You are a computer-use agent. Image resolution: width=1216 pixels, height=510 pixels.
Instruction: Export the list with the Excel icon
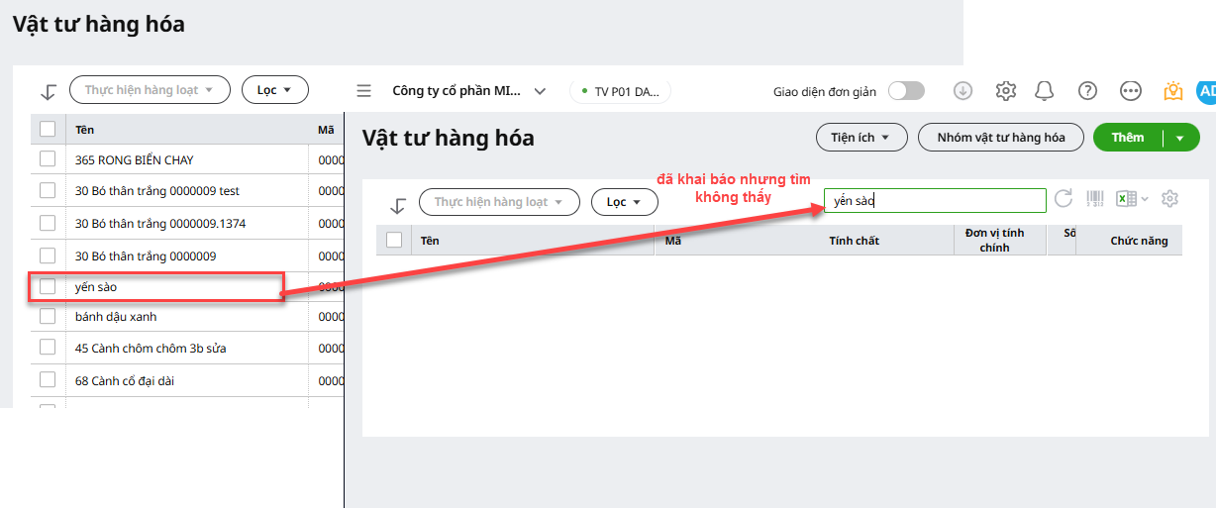(1126, 199)
